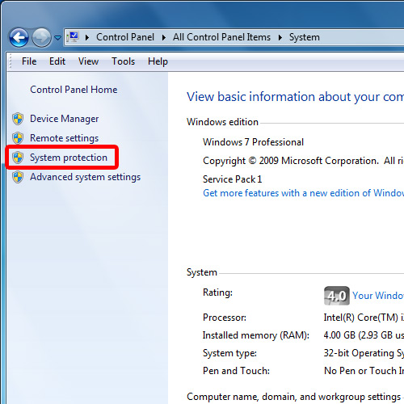The height and width of the screenshot is (404, 404).
Task: Click the Back navigation arrow button
Action: [19, 37]
